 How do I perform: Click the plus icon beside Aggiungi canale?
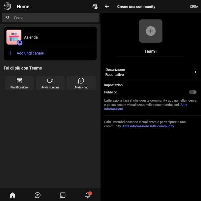coord(10,53)
